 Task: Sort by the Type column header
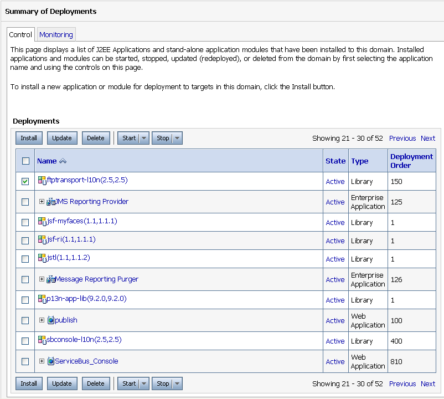[360, 161]
